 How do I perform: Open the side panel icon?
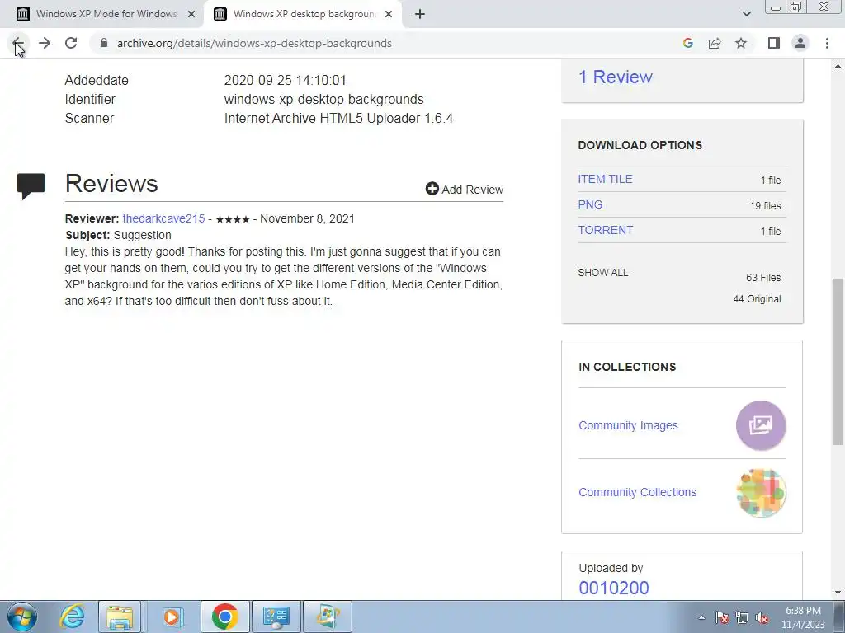pos(774,43)
